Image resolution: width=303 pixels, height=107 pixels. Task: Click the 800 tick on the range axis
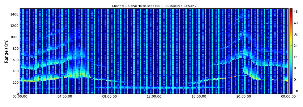pos(16,48)
